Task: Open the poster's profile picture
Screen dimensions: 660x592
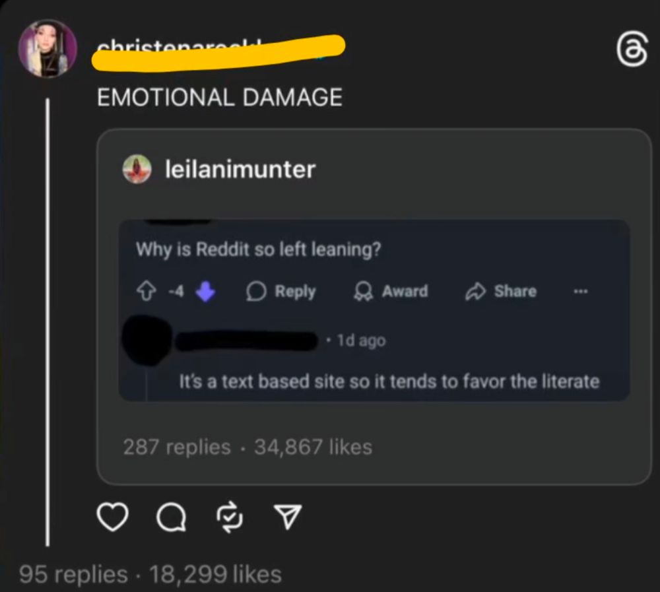Action: tap(48, 48)
